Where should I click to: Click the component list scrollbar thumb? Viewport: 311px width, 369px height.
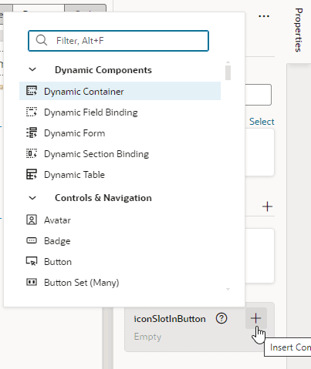coord(228,72)
